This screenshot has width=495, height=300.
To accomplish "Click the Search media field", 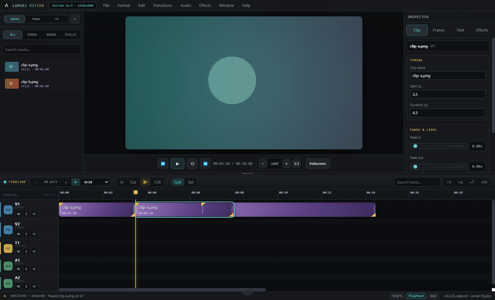I will coord(42,50).
